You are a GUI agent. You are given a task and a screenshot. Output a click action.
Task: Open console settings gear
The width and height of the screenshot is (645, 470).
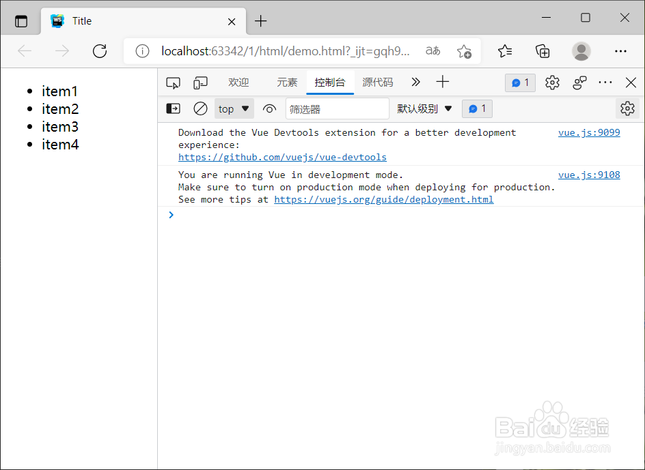[x=627, y=108]
